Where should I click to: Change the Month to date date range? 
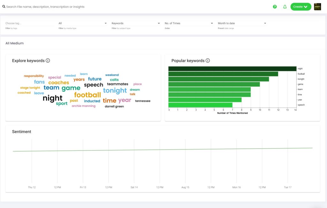coord(241,23)
